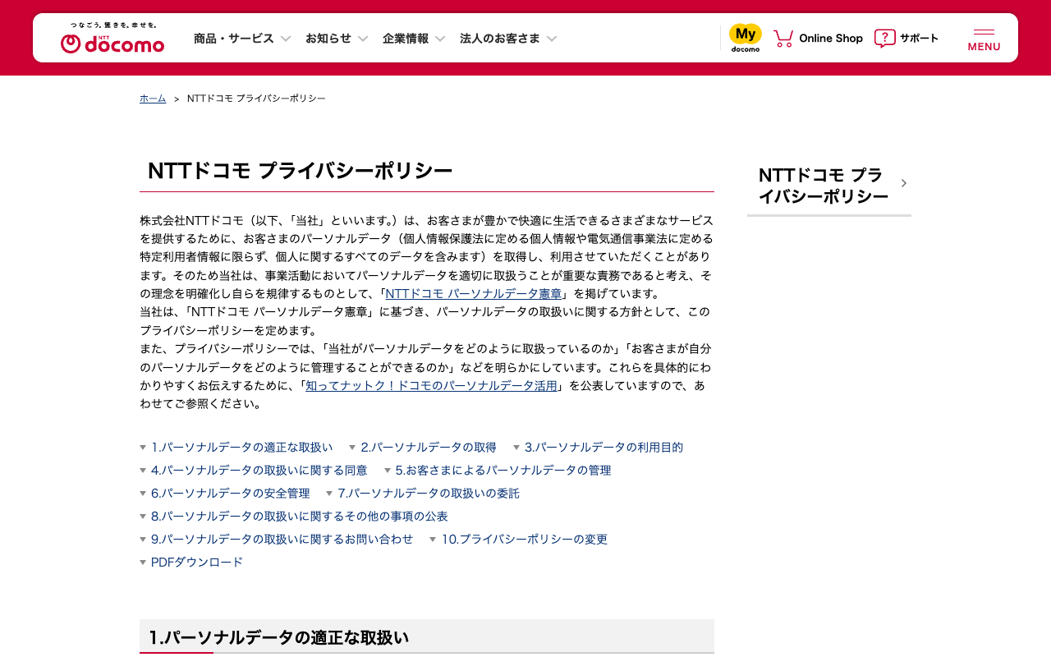Image resolution: width=1051 pixels, height=657 pixels.
Task: Open 知ってナットク！ドコモのパーソナルデータ活用 link
Action: tap(431, 386)
